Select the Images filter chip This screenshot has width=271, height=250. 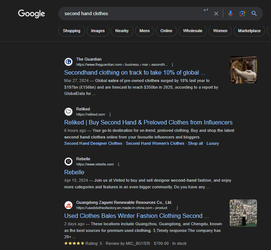(x=98, y=31)
